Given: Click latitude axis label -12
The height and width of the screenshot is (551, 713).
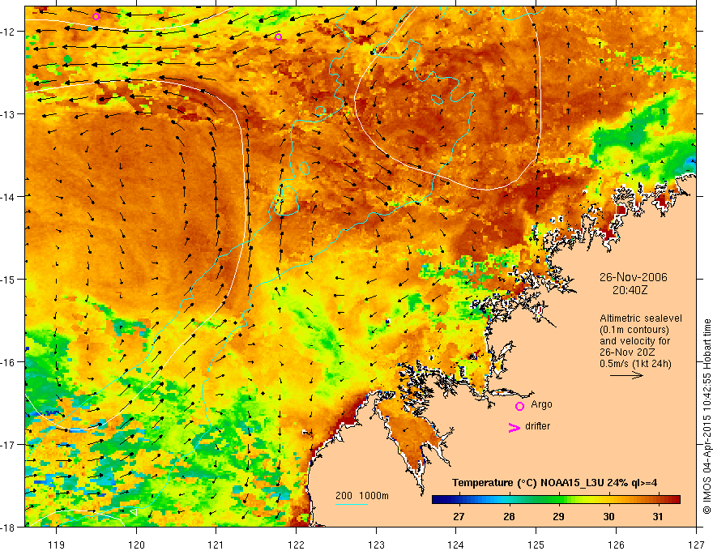Looking at the screenshot, I should (8, 32).
